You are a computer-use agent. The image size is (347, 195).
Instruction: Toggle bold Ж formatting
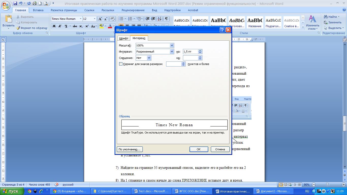54,26
